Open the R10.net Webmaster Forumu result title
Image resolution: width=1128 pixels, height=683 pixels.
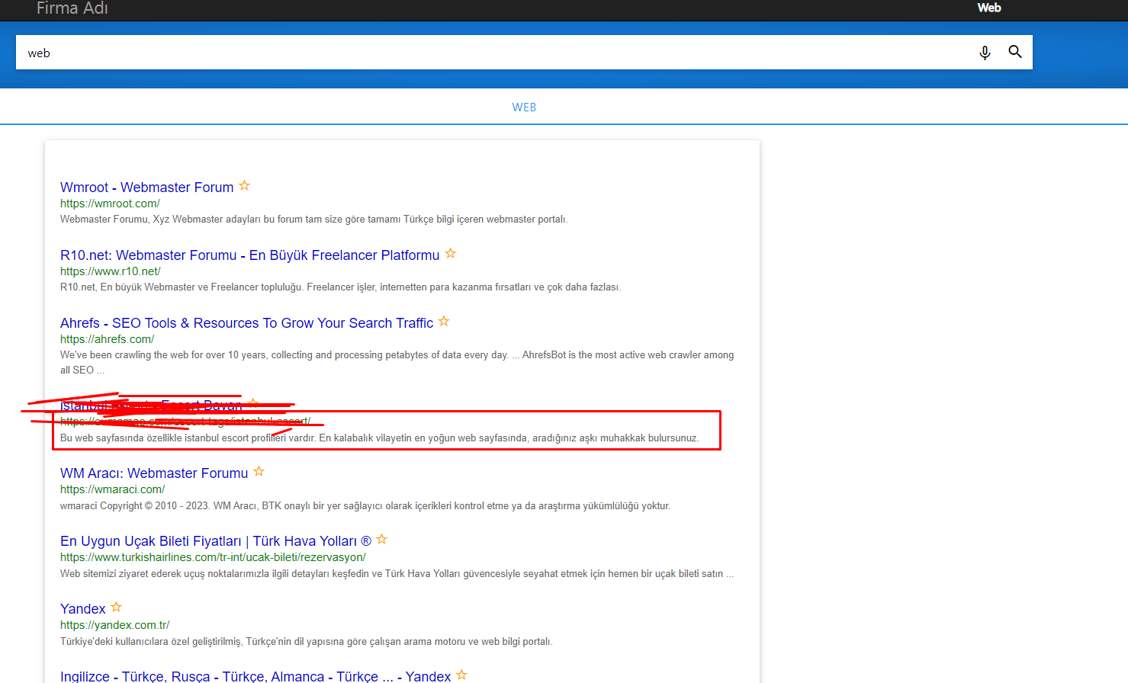pos(250,255)
